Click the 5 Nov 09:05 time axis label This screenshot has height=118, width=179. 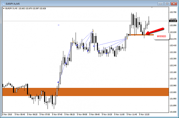tap(82, 114)
